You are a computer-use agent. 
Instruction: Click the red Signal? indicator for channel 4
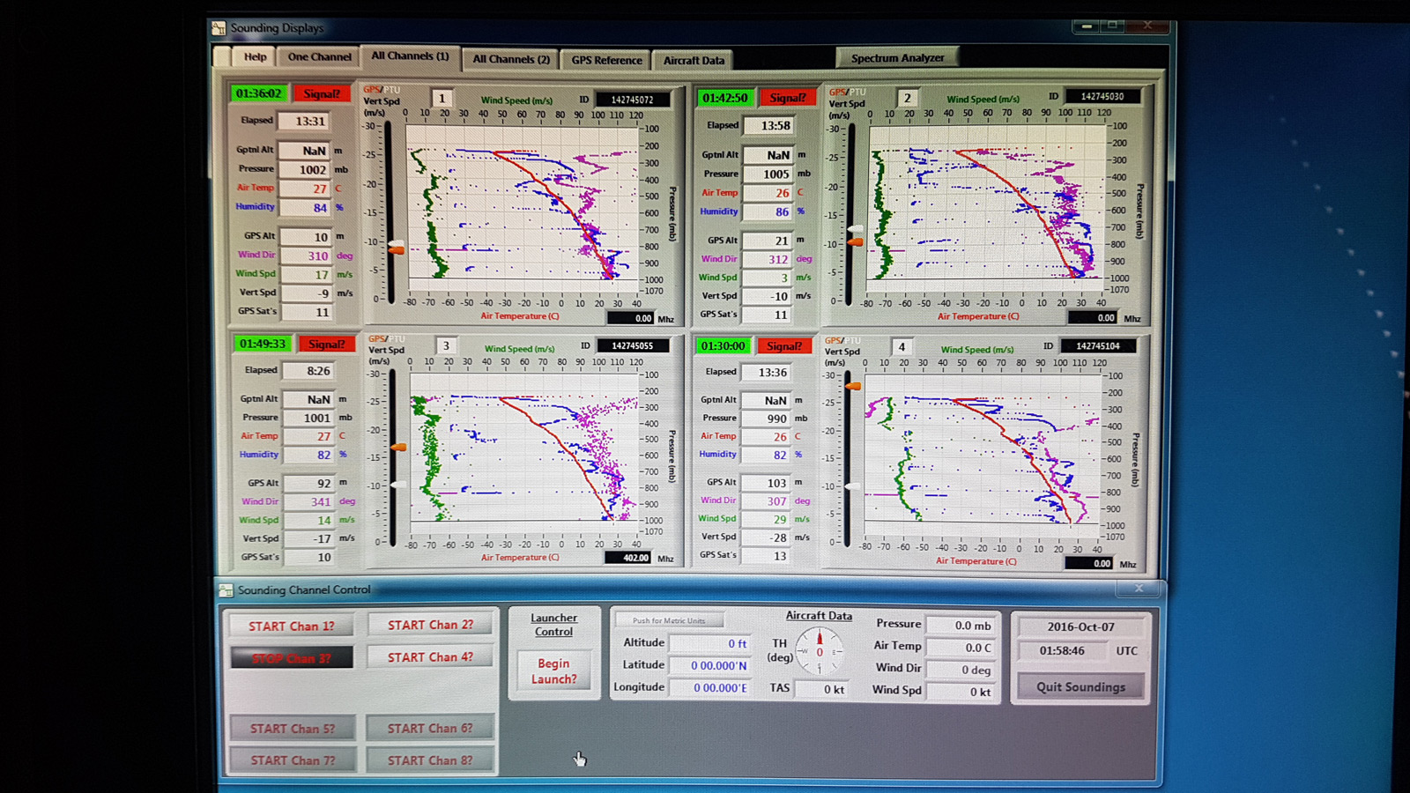(x=783, y=346)
